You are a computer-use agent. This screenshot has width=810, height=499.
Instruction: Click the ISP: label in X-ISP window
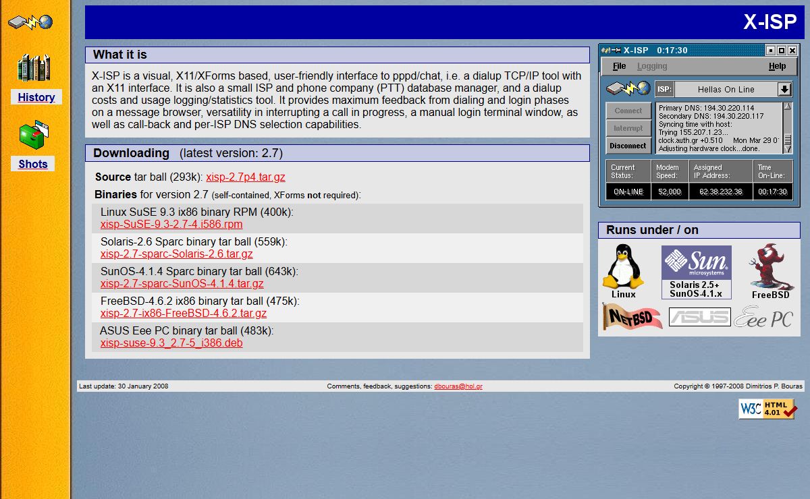pos(664,89)
